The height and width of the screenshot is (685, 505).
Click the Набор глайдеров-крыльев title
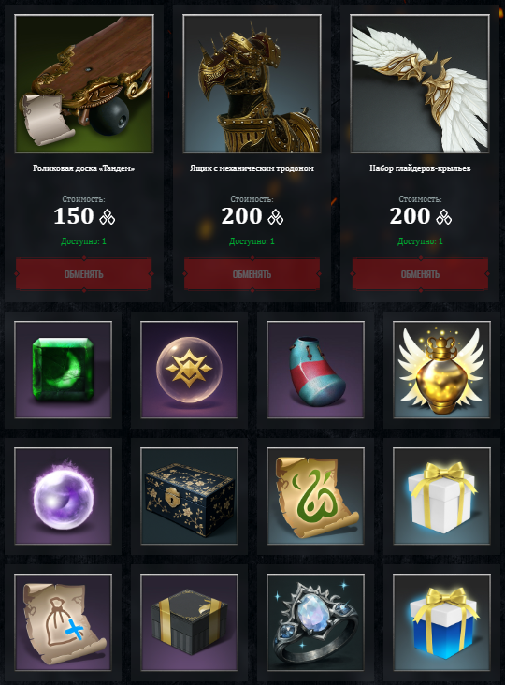point(420,168)
